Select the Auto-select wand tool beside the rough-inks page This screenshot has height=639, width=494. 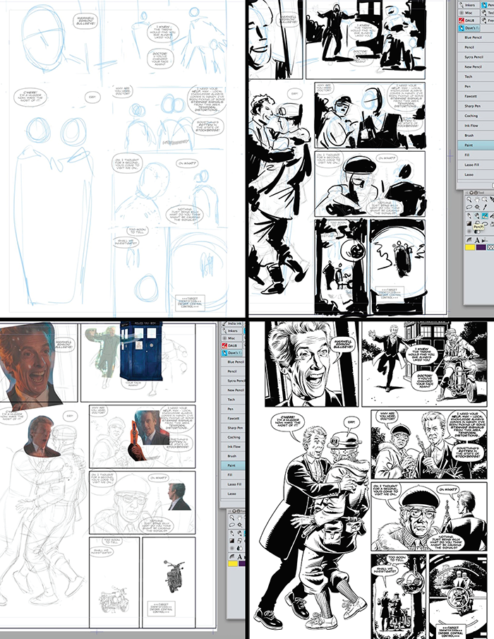pos(477,207)
